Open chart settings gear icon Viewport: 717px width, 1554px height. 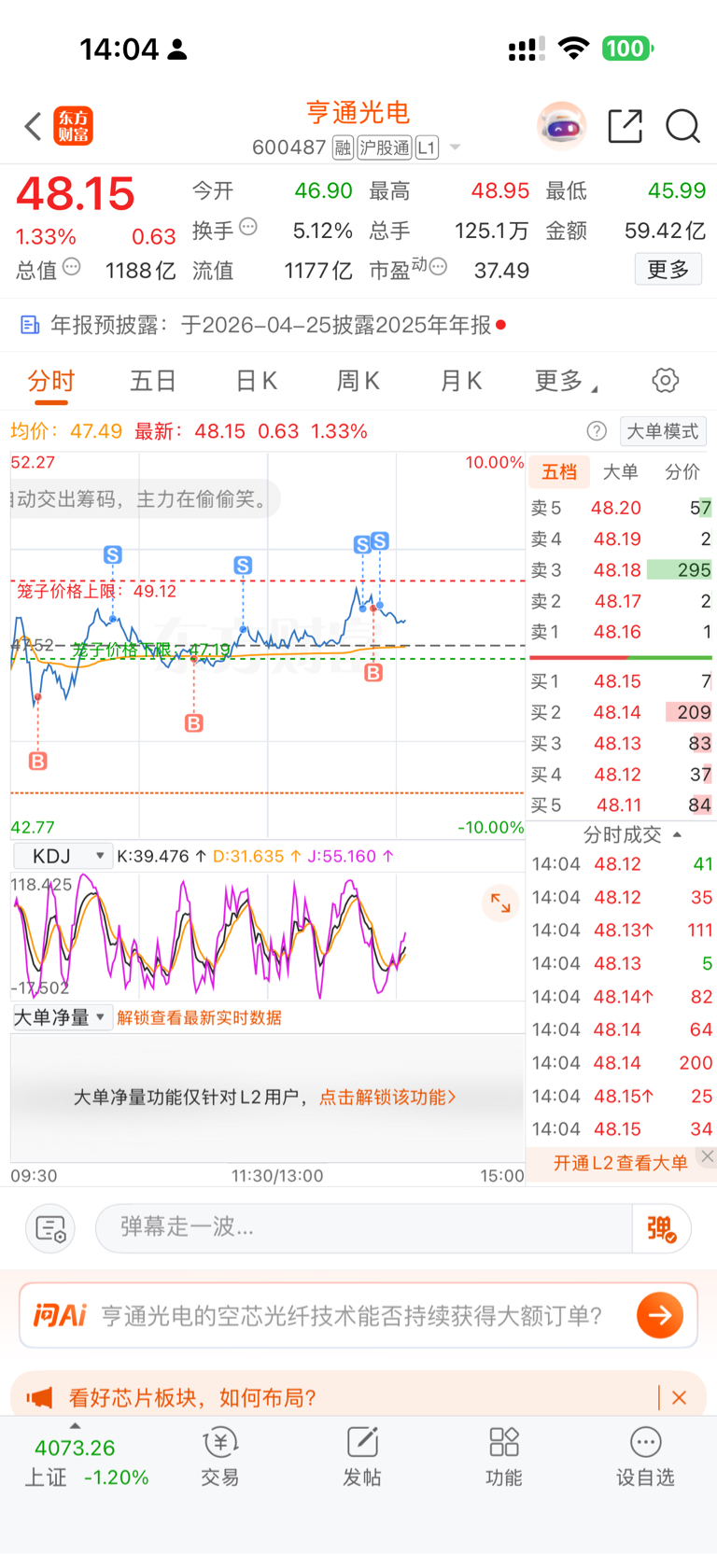pos(665,380)
